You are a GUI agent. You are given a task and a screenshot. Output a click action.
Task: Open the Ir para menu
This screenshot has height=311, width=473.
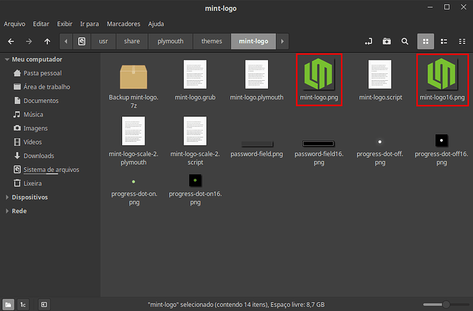[x=90, y=24]
